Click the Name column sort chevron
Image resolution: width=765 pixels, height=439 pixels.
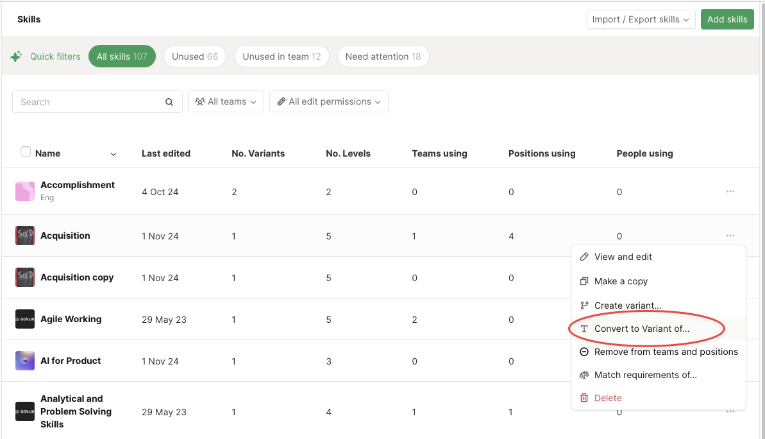113,154
